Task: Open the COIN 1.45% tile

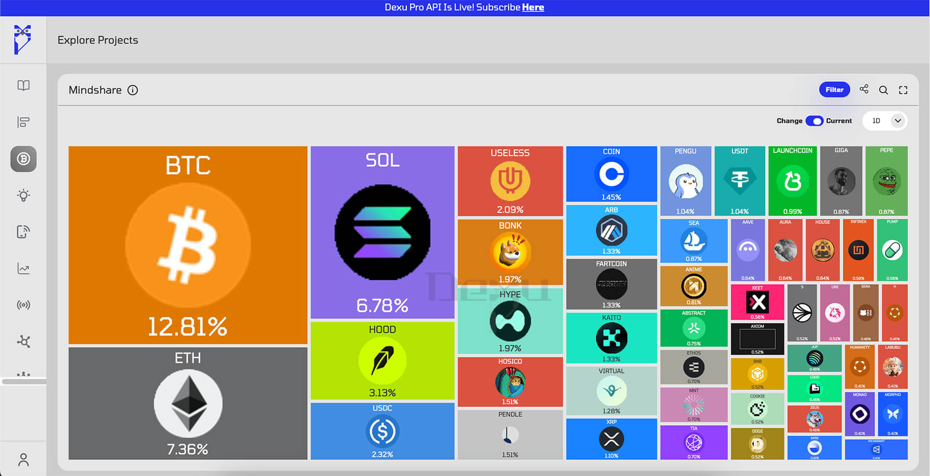Action: click(611, 174)
